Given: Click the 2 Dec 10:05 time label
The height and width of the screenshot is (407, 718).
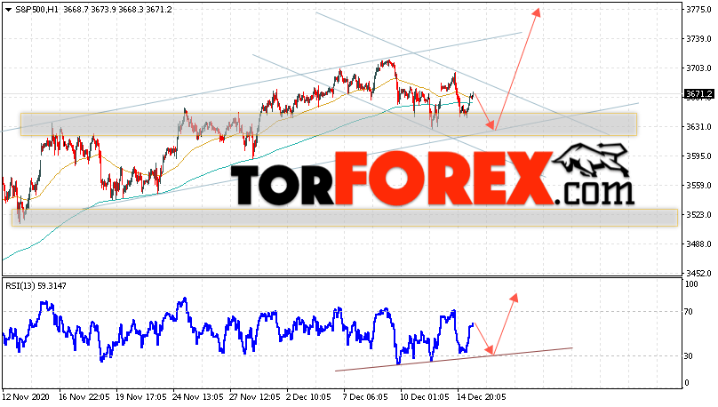Looking at the screenshot, I should tap(308, 397).
